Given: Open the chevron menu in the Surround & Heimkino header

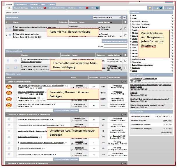Looking at the screenshot, I should pyautogui.click(x=125, y=115).
